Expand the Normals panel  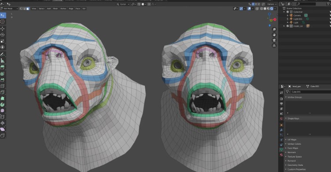tap(286, 152)
